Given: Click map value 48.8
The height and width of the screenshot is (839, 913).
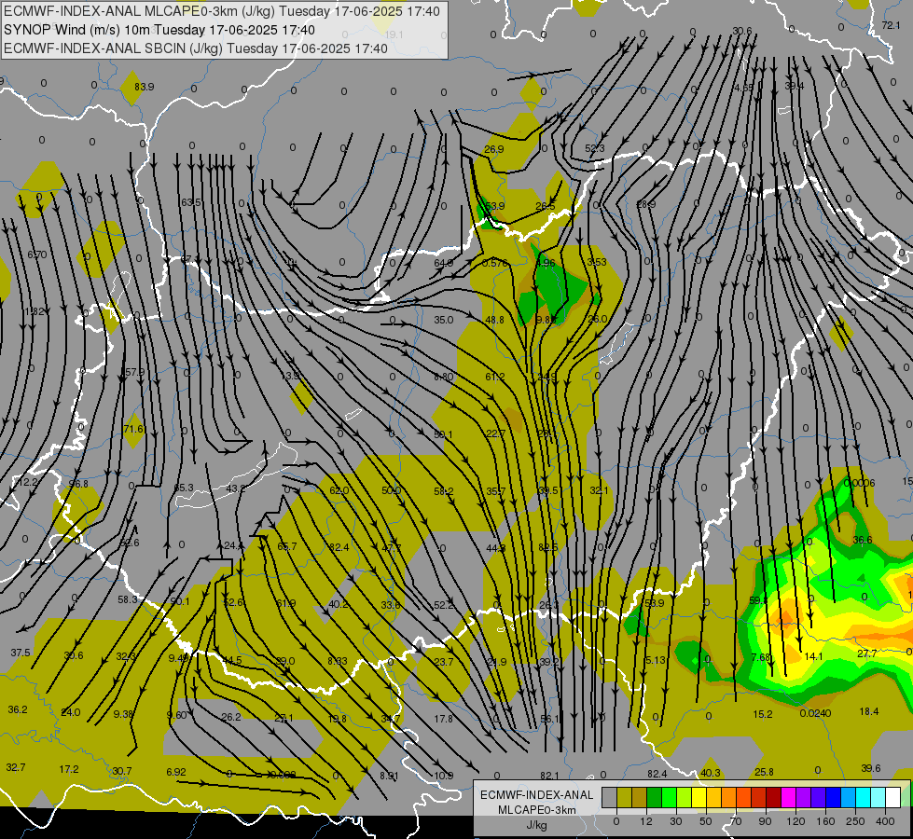Looking at the screenshot, I should [x=495, y=320].
